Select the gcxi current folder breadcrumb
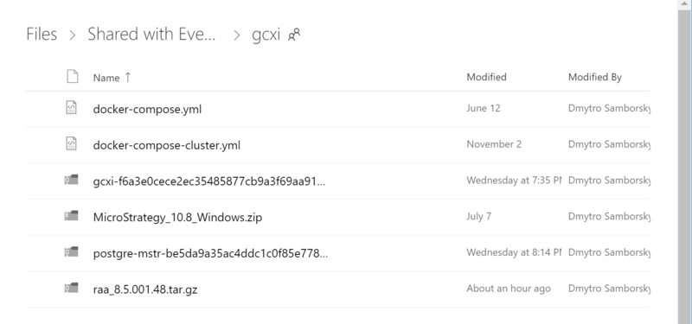Viewport: 692px width, 324px height. (x=266, y=35)
